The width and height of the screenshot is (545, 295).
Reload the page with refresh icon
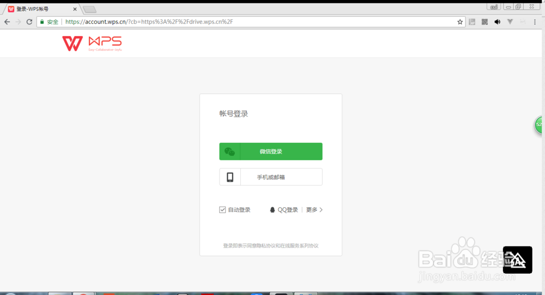click(x=29, y=22)
